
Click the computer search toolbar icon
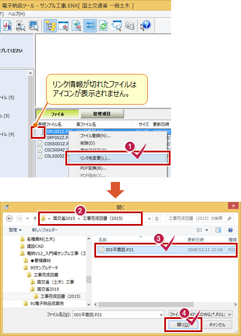34,26
